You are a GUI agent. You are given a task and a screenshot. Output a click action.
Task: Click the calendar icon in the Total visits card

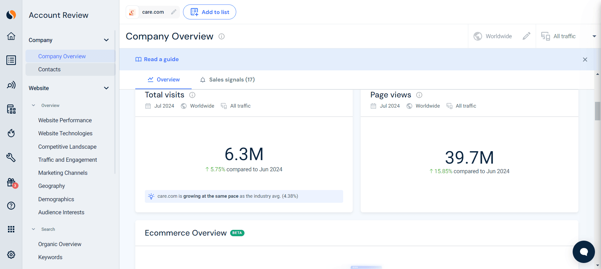click(148, 106)
